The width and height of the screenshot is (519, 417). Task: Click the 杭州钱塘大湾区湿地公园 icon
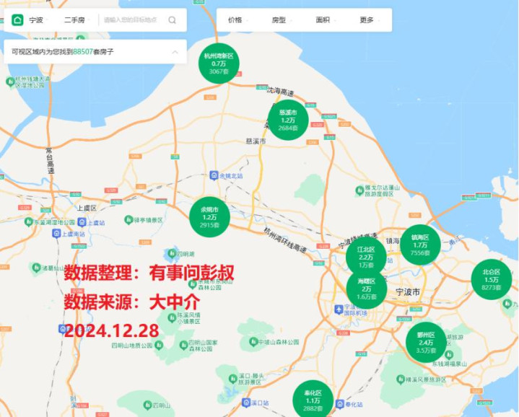10,82
